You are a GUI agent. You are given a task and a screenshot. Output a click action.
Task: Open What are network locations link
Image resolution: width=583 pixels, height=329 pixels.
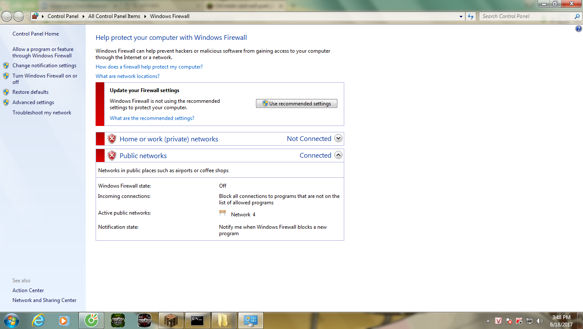pos(127,76)
